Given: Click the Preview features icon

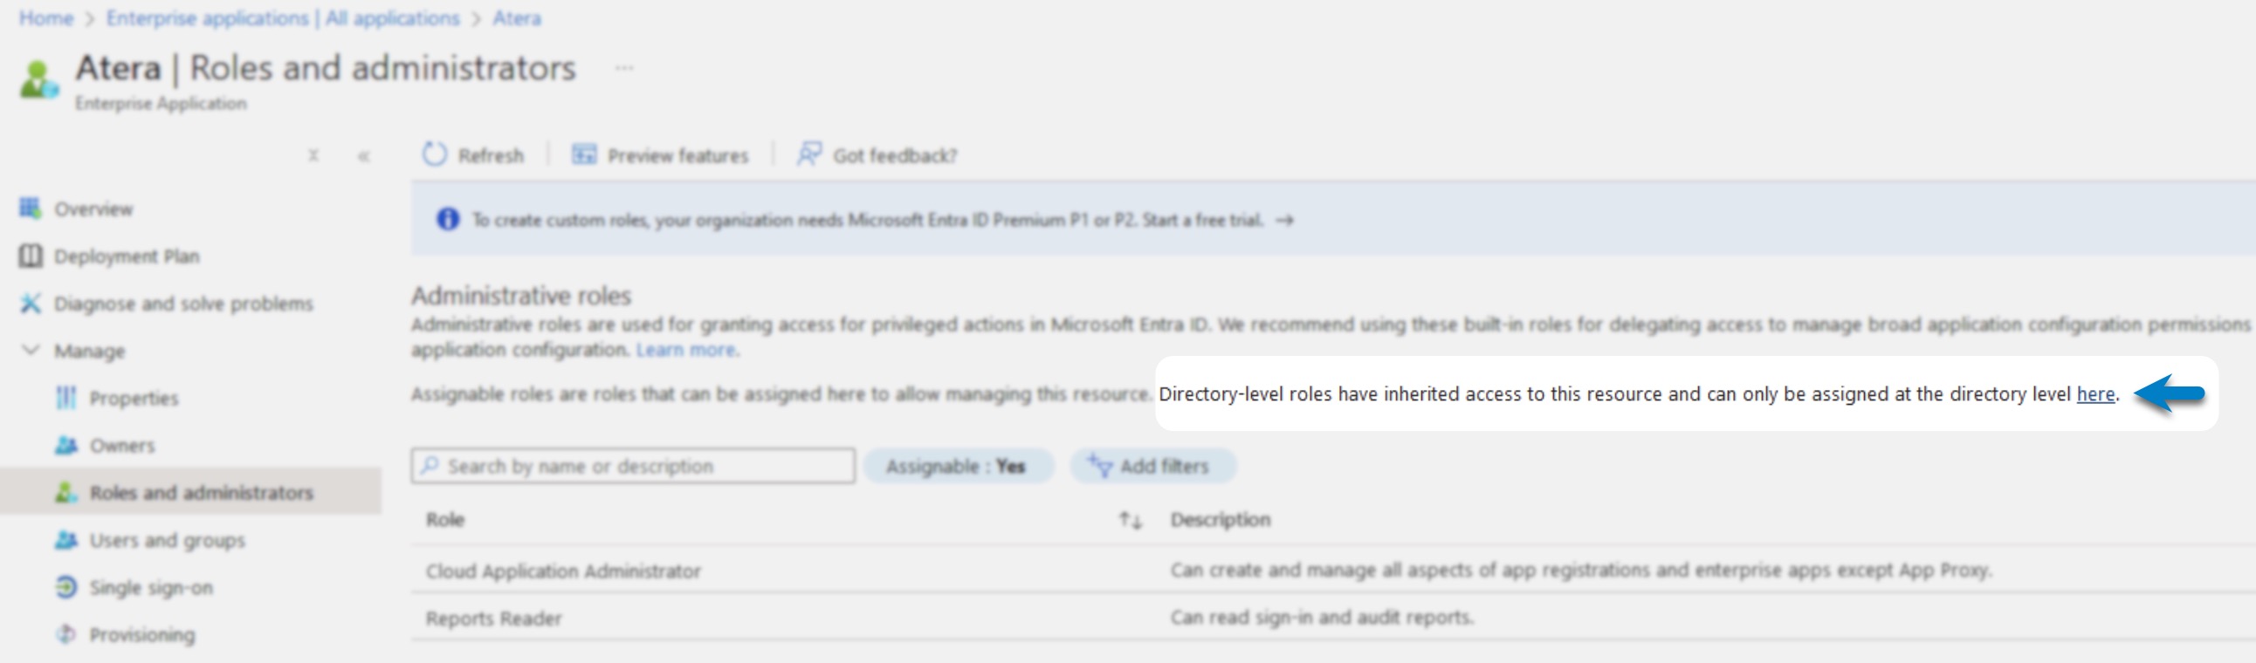Looking at the screenshot, I should [x=584, y=154].
